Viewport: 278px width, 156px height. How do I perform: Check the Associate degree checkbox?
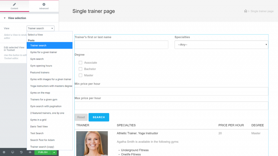[80, 63]
